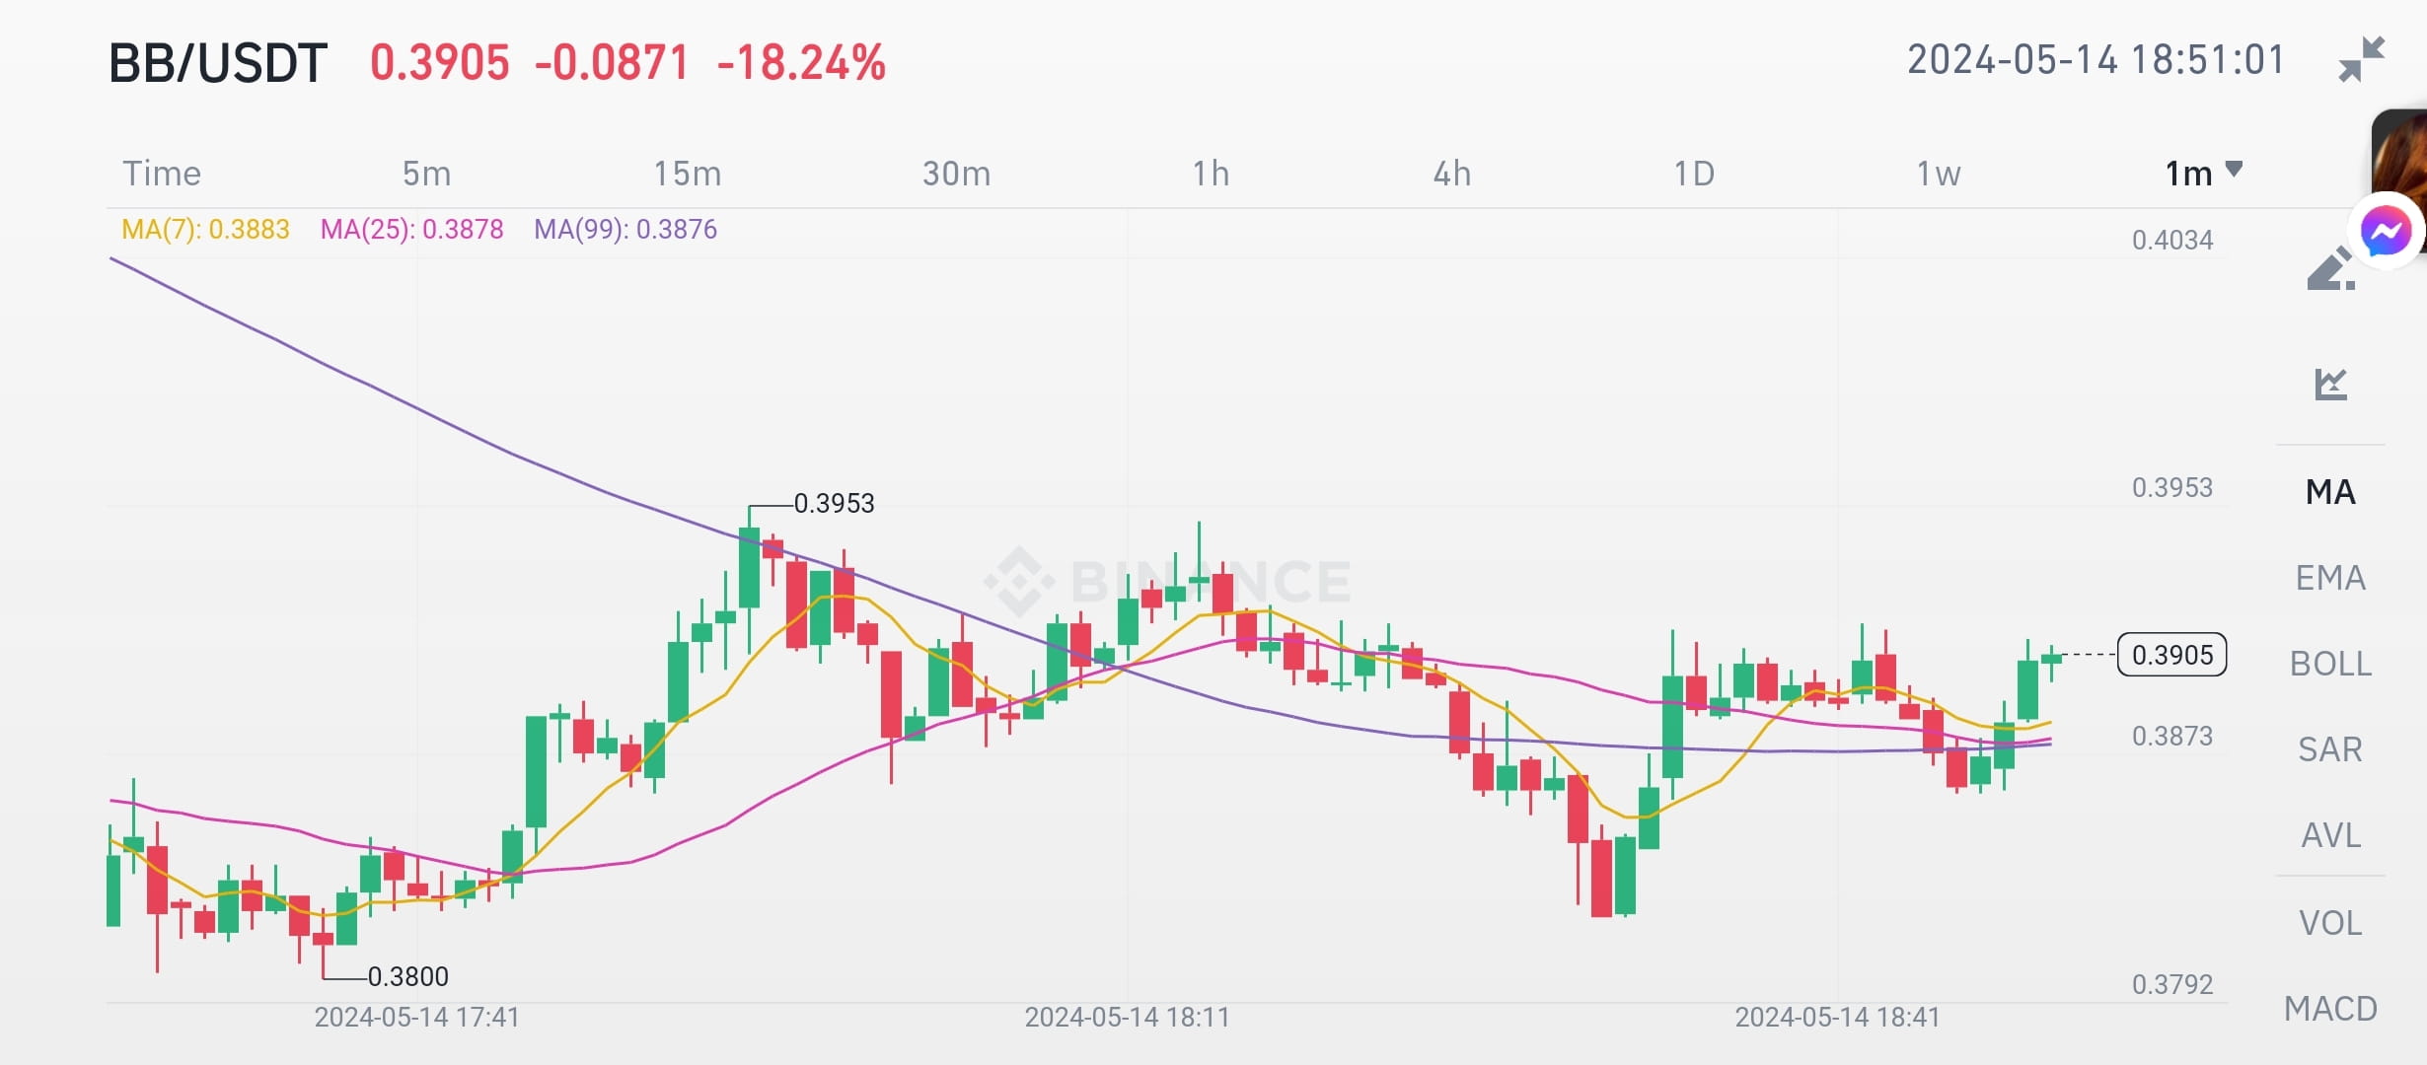Open the Facebook Messenger chat bubble

click(2385, 229)
